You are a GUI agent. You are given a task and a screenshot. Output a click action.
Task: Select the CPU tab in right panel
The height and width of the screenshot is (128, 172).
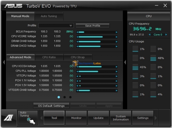149,16
